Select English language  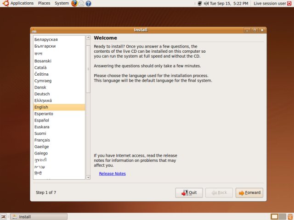click(x=59, y=107)
